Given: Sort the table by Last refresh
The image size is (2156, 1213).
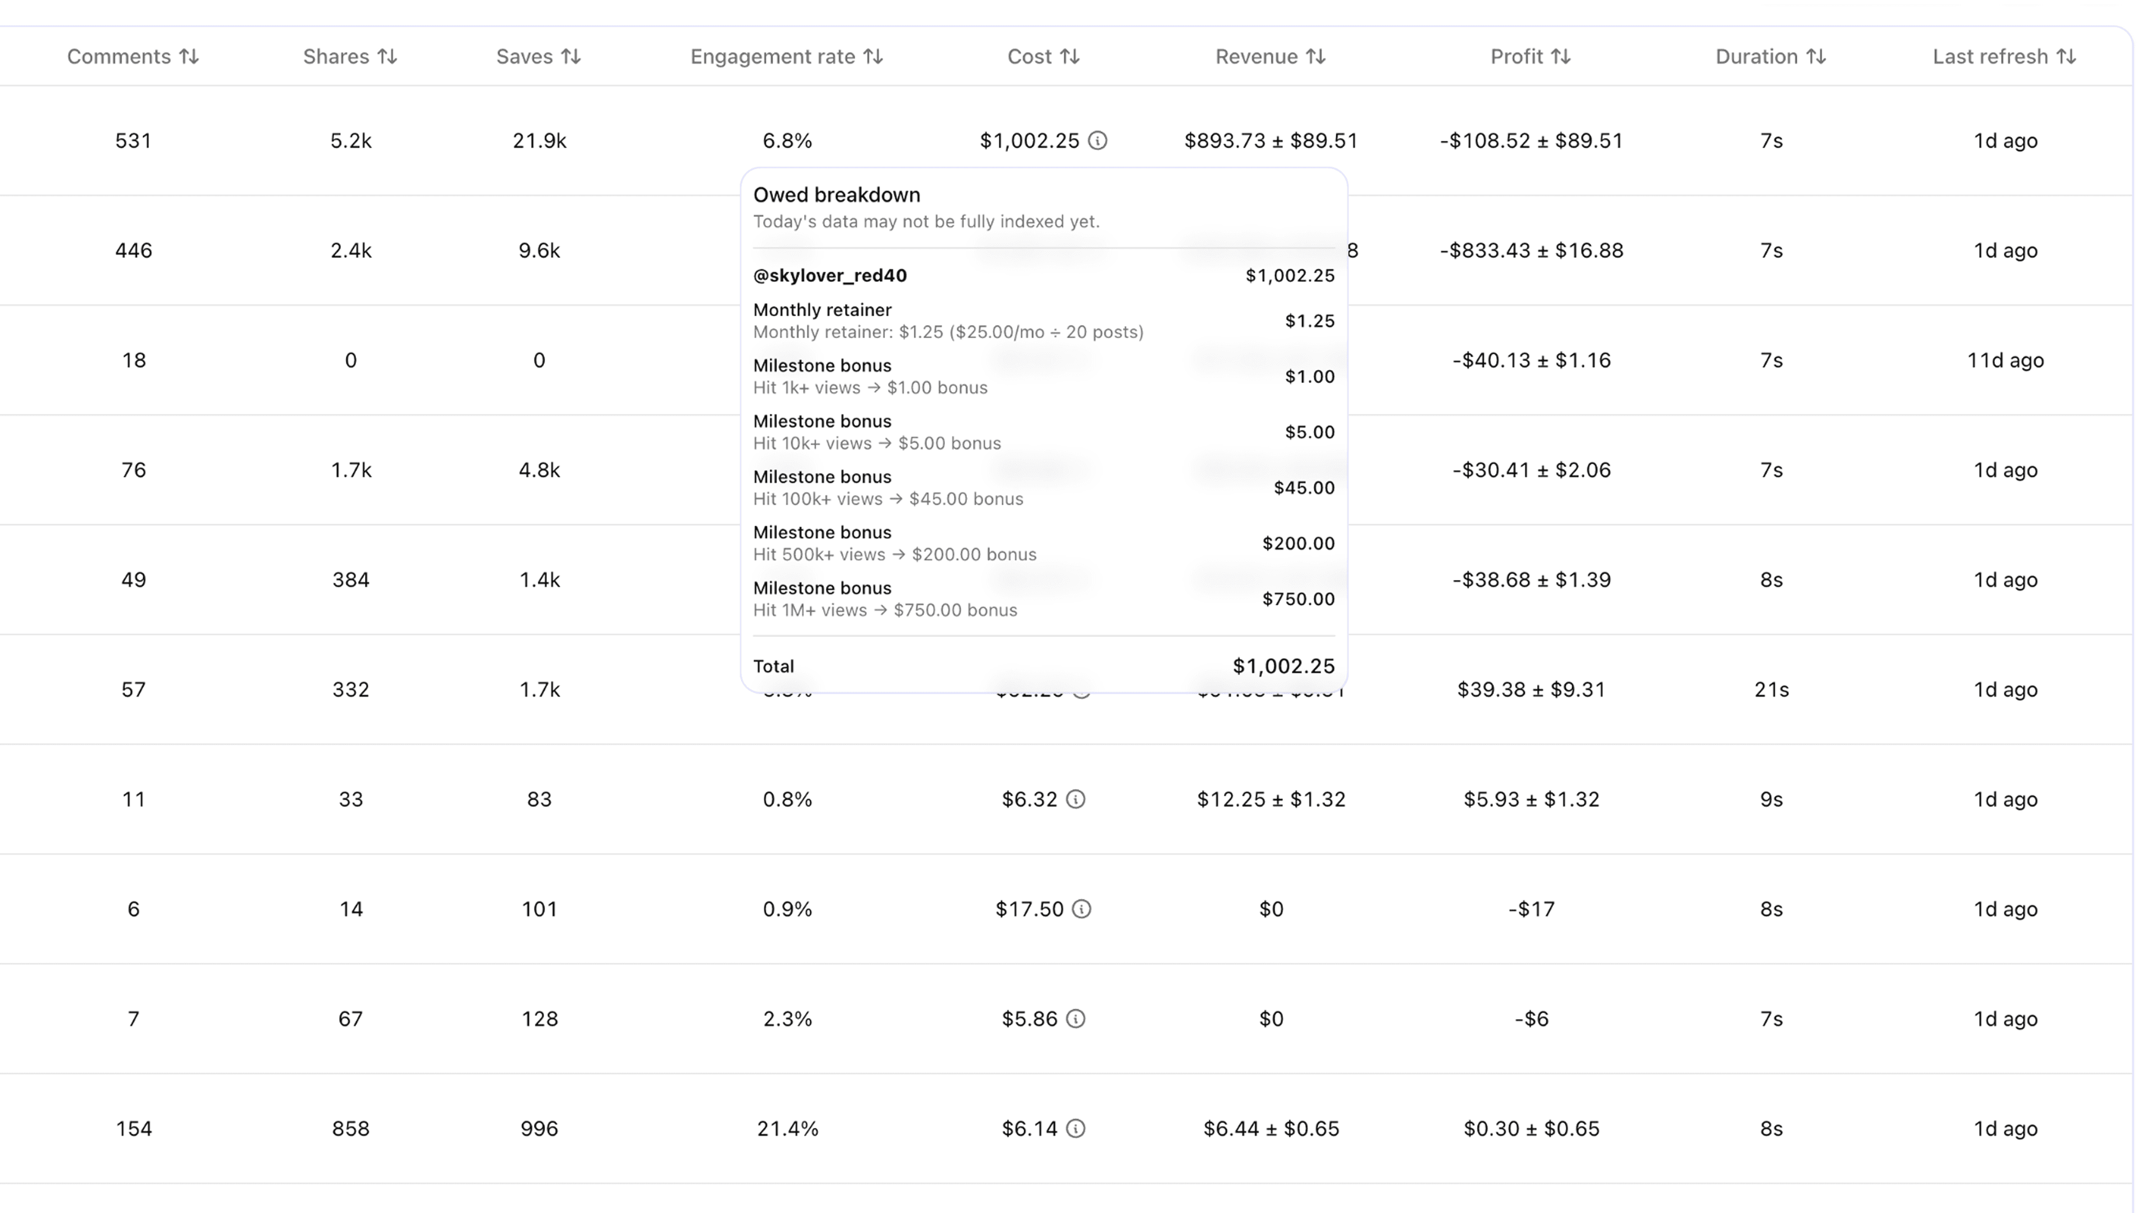Looking at the screenshot, I should 2063,56.
